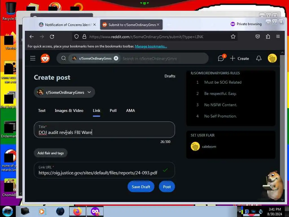Click the taskbar clock showing 3:41 PM
This screenshot has height=217, width=289.
coord(275,211)
